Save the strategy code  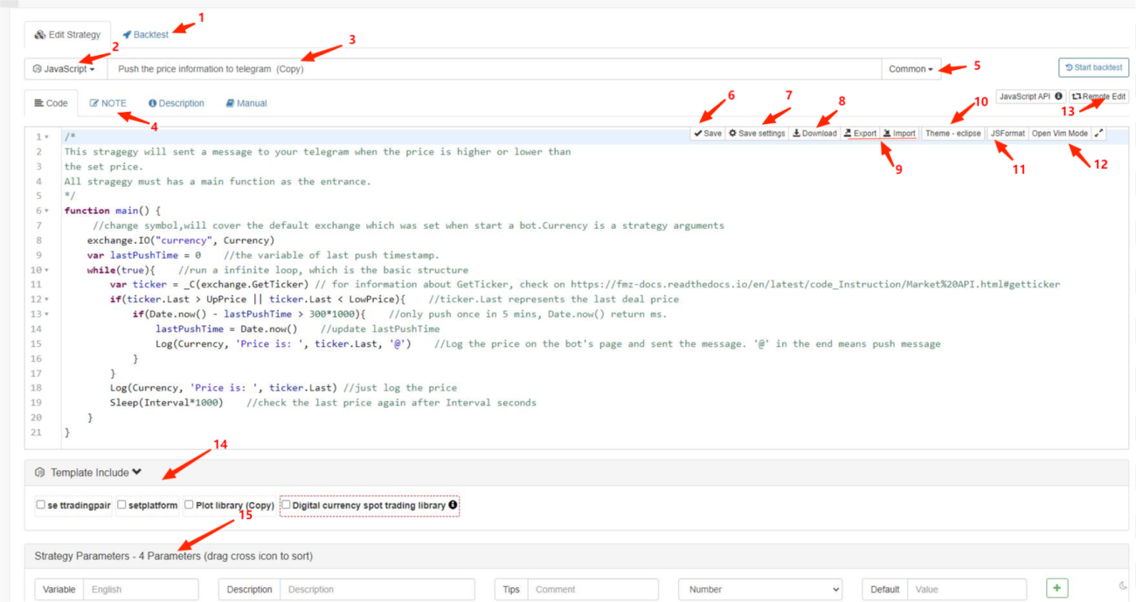[x=707, y=134]
